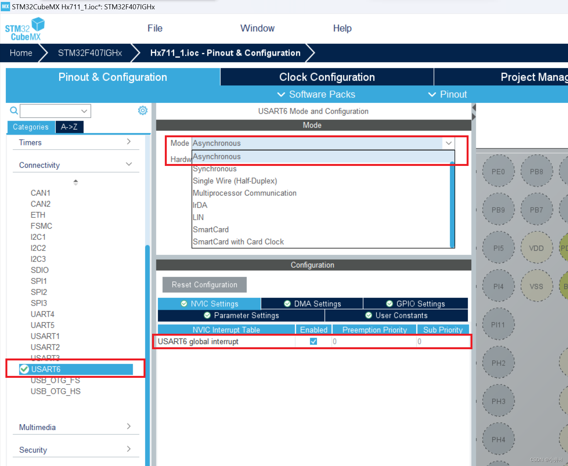Select I2C1 in Connectivity list

38,237
